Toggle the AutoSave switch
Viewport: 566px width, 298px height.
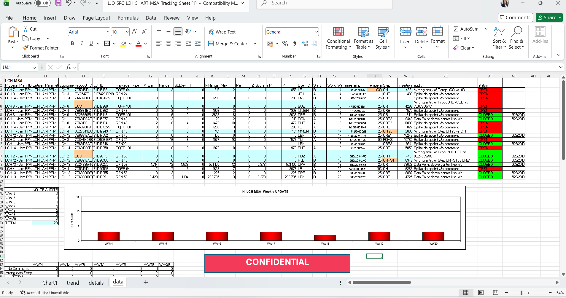pos(42,3)
